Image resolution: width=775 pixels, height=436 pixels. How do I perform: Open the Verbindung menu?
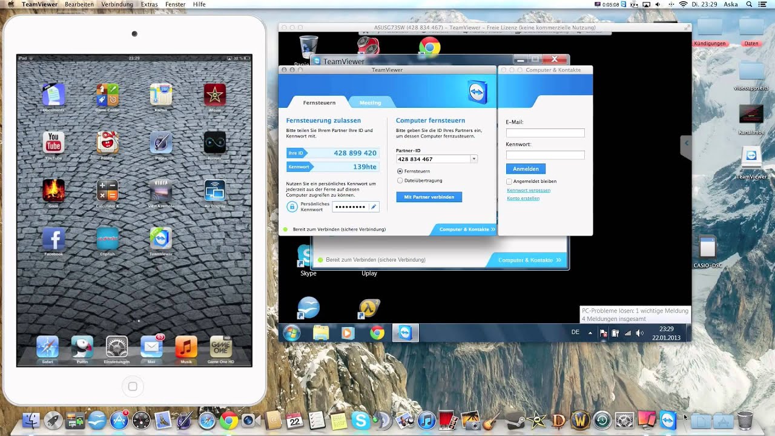click(117, 4)
